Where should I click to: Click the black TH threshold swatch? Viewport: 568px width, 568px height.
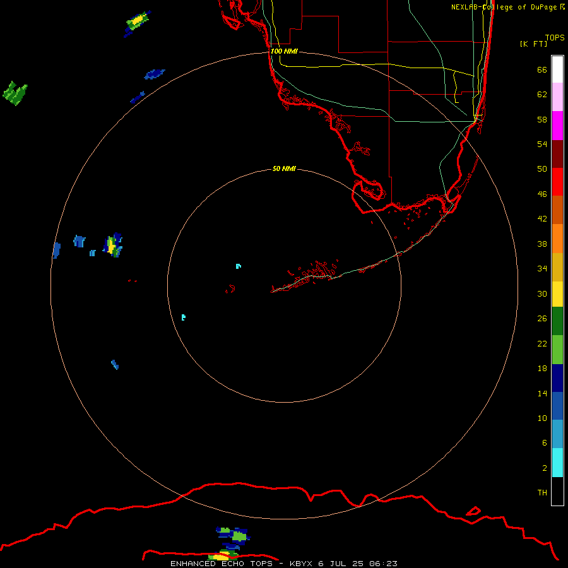point(557,491)
